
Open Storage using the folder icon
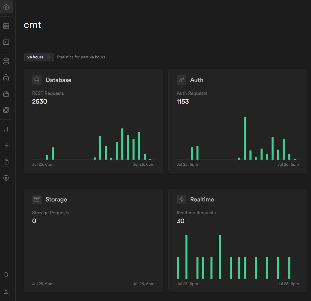[x=6, y=94]
